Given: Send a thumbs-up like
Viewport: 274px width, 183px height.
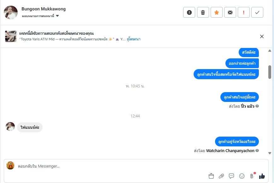Looking at the screenshot, I should (x=262, y=176).
